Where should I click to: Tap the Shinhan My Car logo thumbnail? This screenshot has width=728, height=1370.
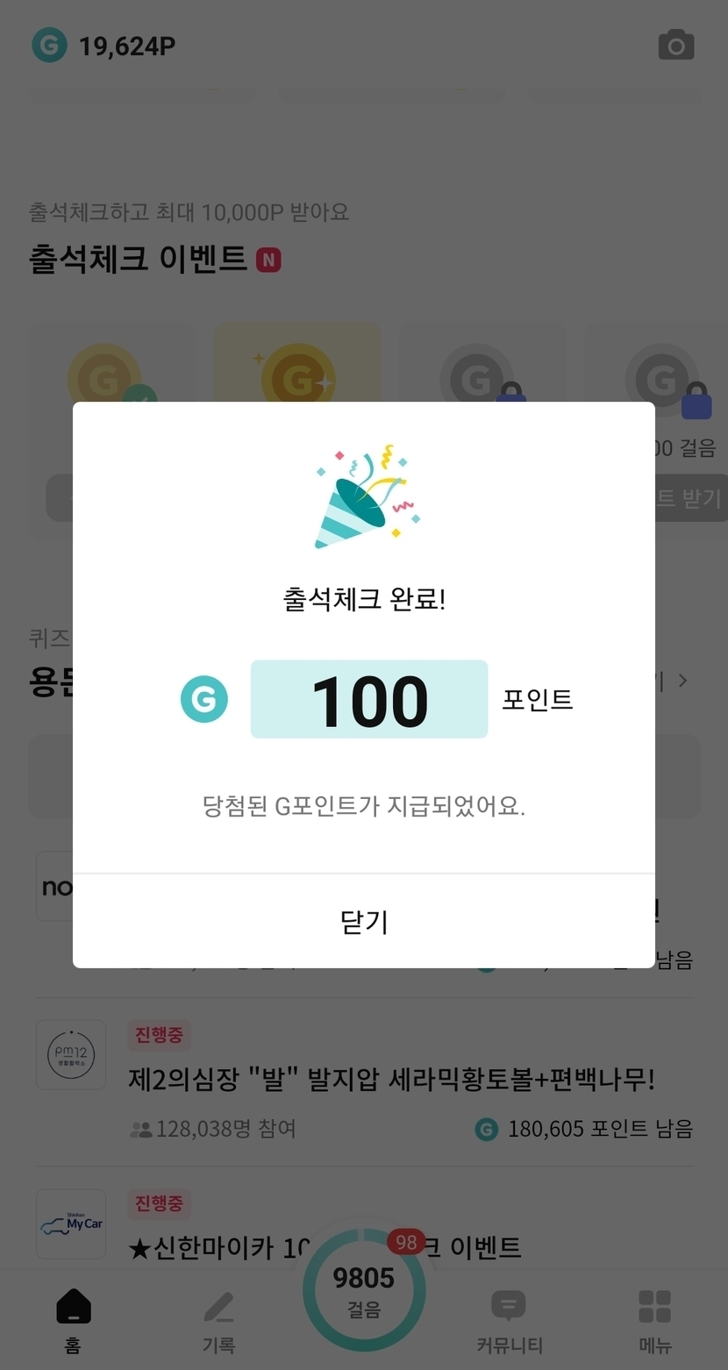tap(71, 1224)
